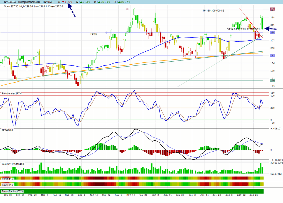This screenshot has height=203, width=283.
Task: Grab the circle handle starting the 236 resistance line
Action: click(x=127, y=9)
